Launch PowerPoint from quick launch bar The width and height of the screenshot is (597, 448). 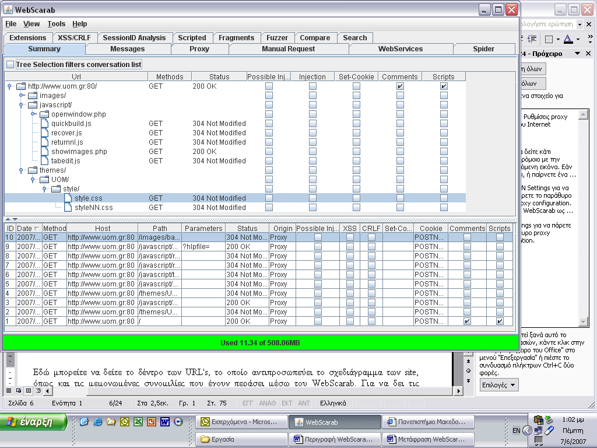[x=152, y=422]
